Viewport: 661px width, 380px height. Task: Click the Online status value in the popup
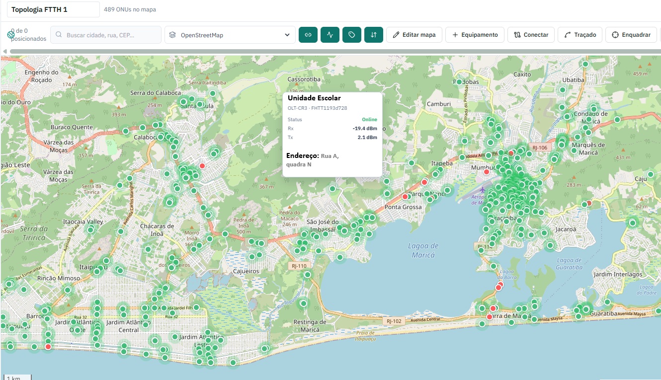[369, 119]
